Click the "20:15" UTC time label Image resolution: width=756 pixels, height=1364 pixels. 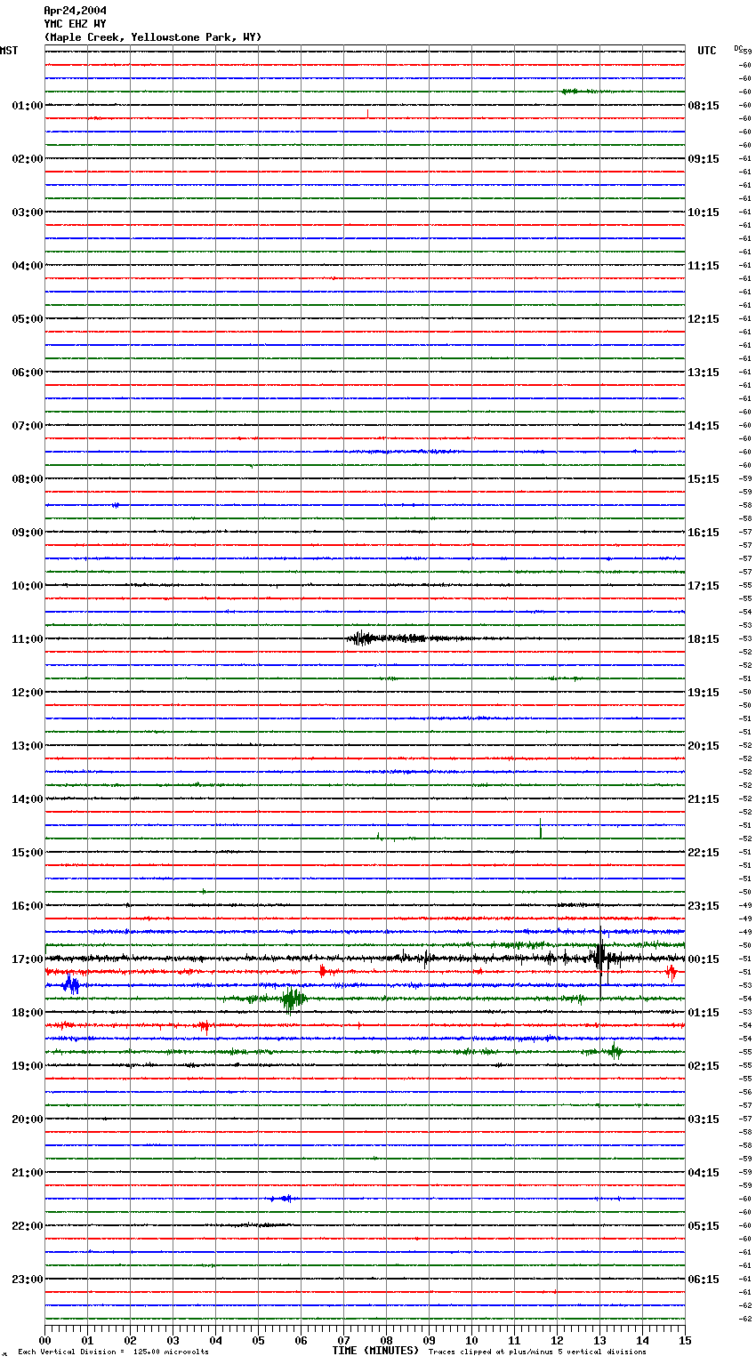click(x=704, y=745)
